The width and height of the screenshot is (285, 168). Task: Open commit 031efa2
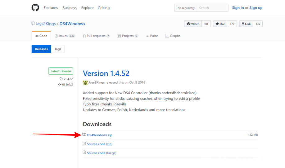pyautogui.click(x=67, y=84)
